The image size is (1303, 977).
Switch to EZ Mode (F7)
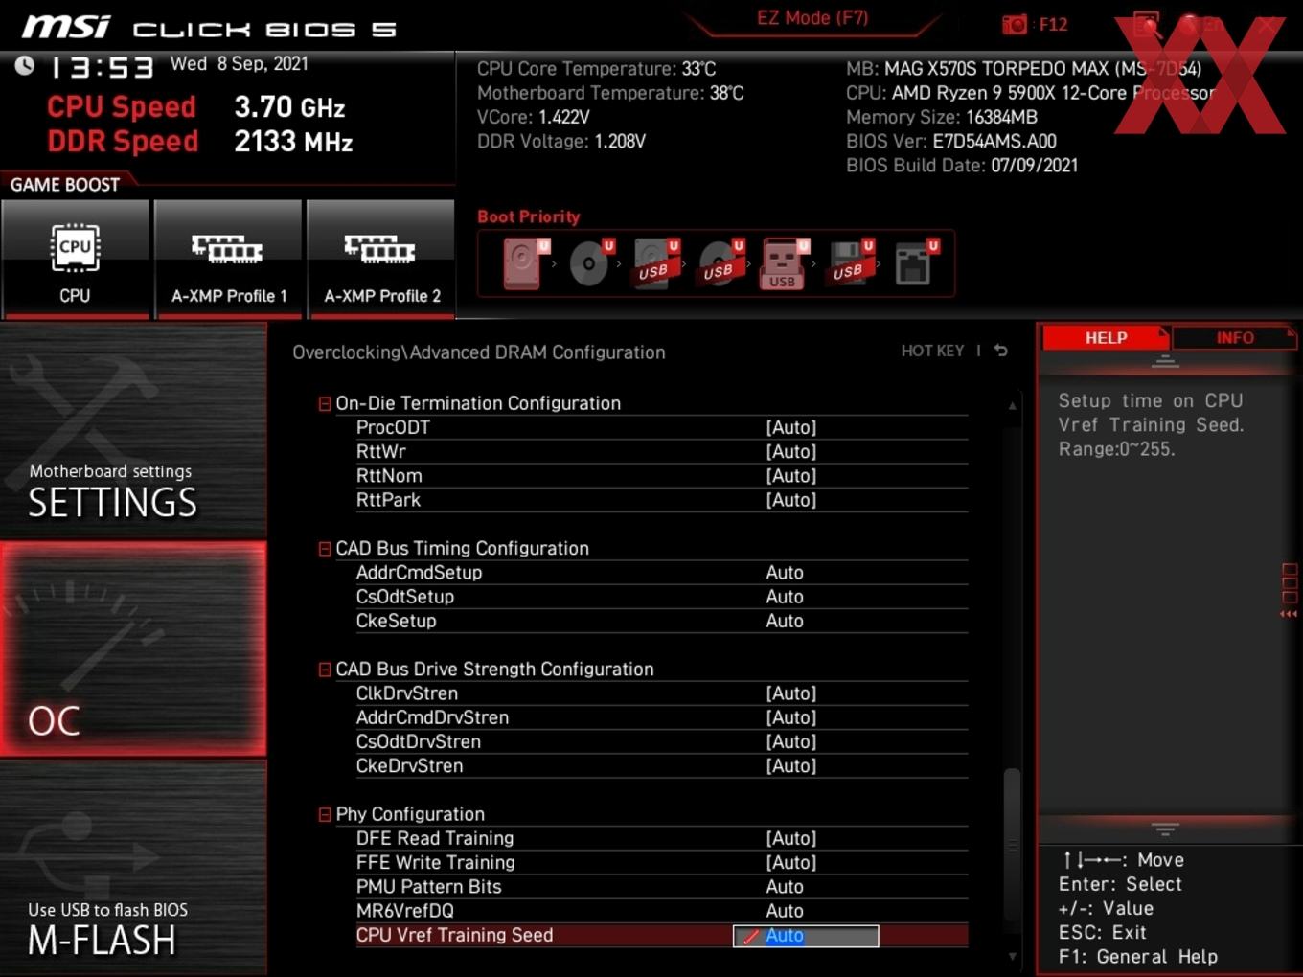(812, 18)
